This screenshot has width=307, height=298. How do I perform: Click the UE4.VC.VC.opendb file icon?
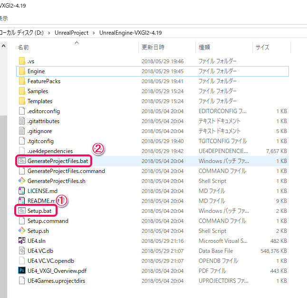pyautogui.click(x=22, y=261)
